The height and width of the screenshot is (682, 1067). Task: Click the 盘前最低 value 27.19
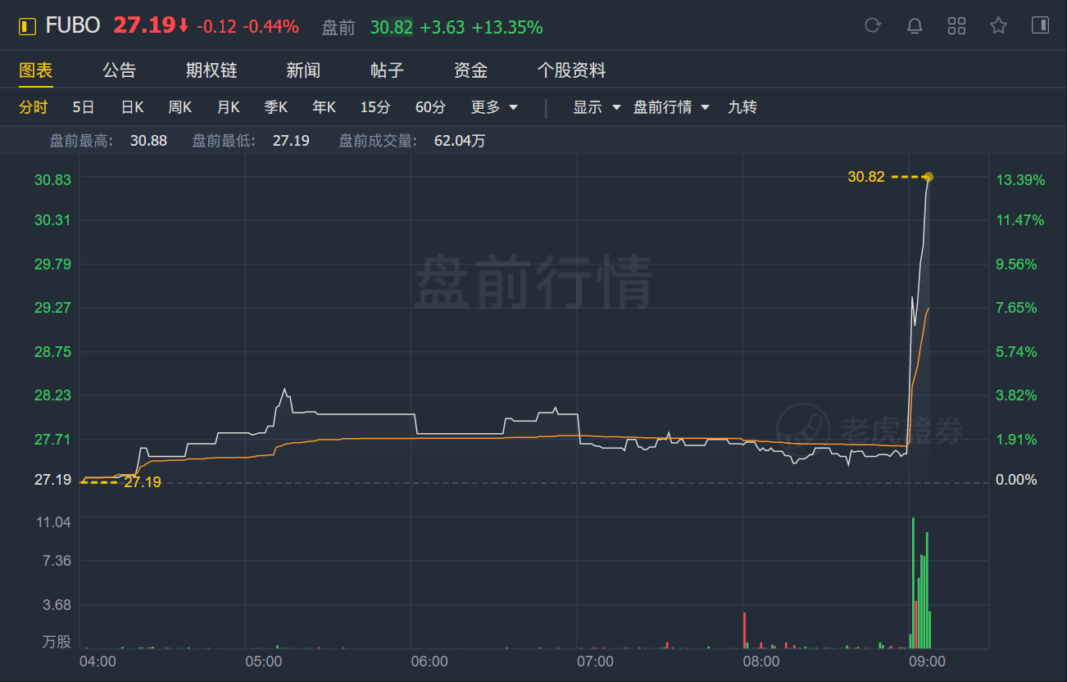291,141
